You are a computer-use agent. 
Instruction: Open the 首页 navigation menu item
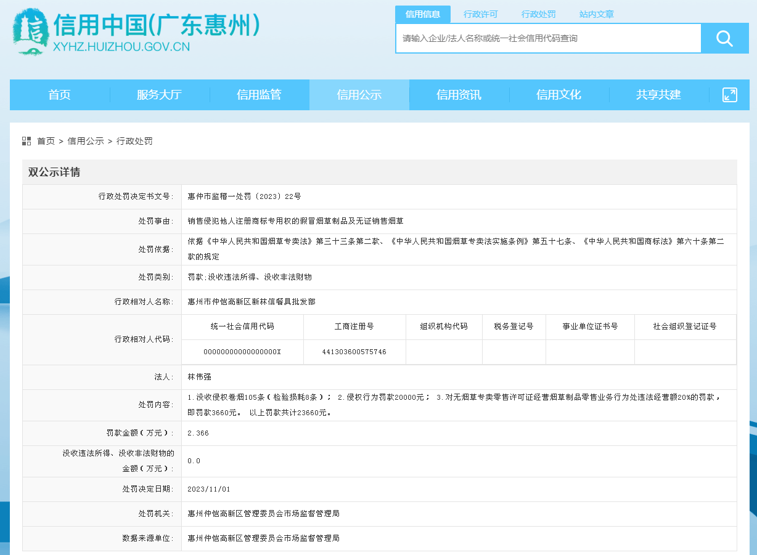click(60, 95)
